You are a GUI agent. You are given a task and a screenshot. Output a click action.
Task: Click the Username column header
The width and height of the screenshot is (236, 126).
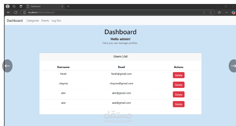coord(63,67)
